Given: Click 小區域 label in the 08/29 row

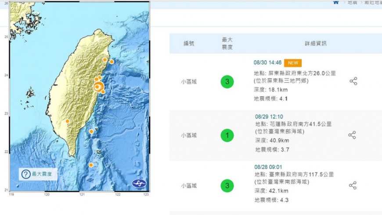Looking at the screenshot, I should (189, 135).
